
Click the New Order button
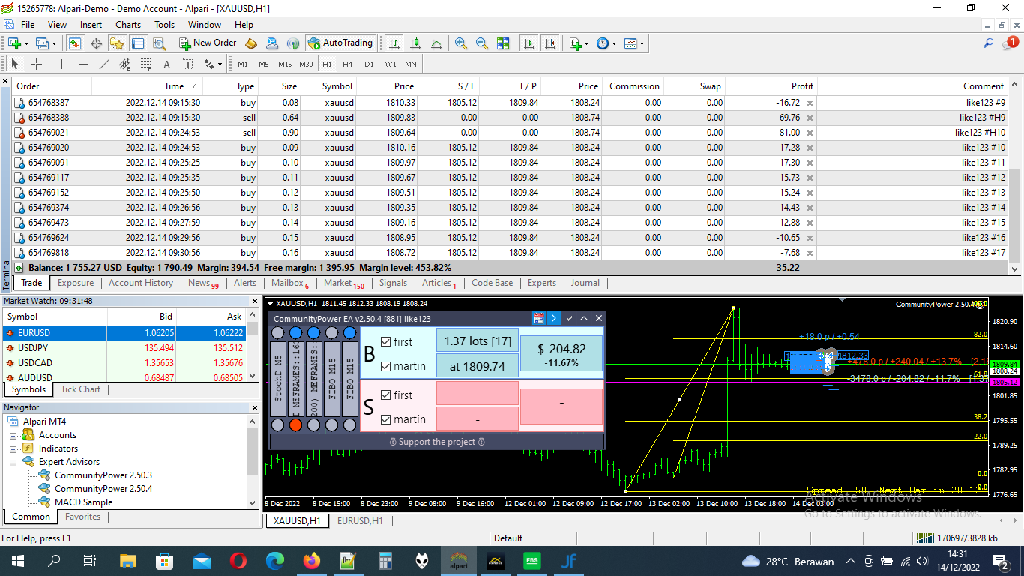click(x=208, y=43)
